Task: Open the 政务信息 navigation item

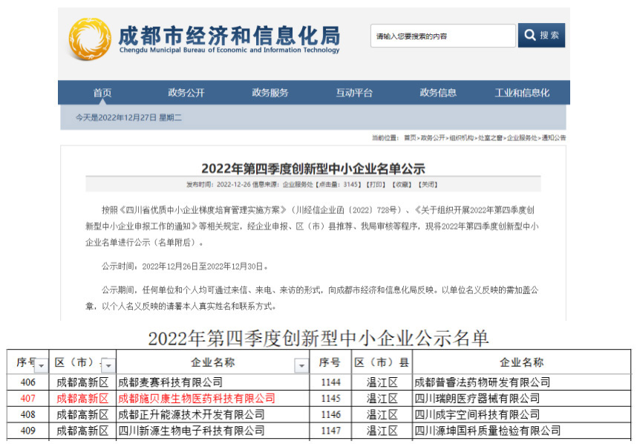Action: (x=438, y=93)
